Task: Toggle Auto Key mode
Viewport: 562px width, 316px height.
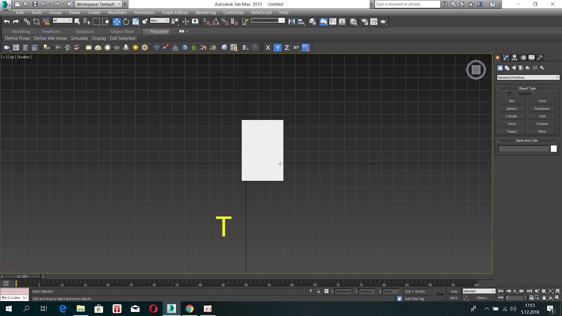Action: tap(454, 291)
